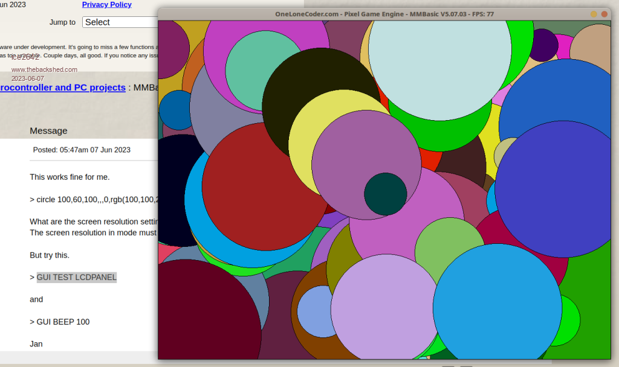
Task: Click the highlighted GUI TEST LCDPANEL text
Action: [x=77, y=277]
